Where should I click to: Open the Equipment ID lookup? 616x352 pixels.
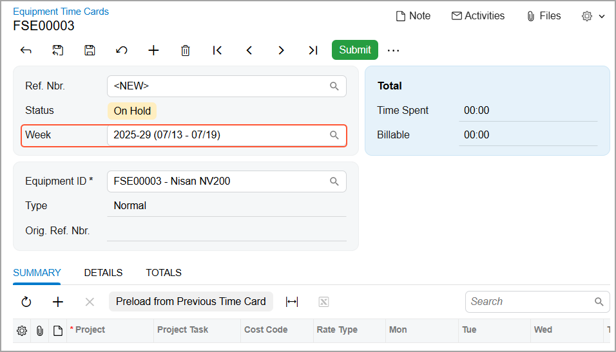click(334, 181)
